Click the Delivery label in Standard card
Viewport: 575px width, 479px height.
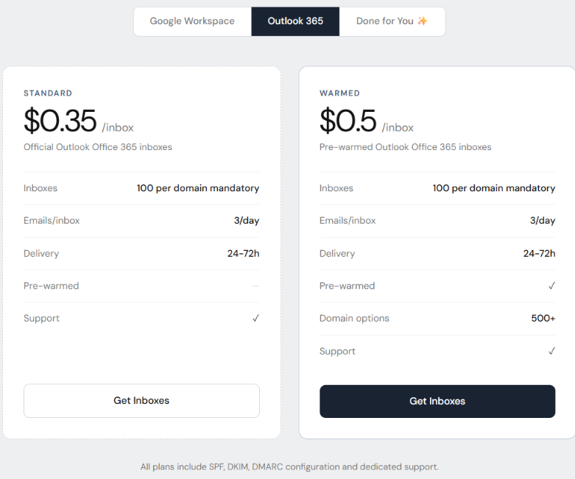(x=41, y=254)
